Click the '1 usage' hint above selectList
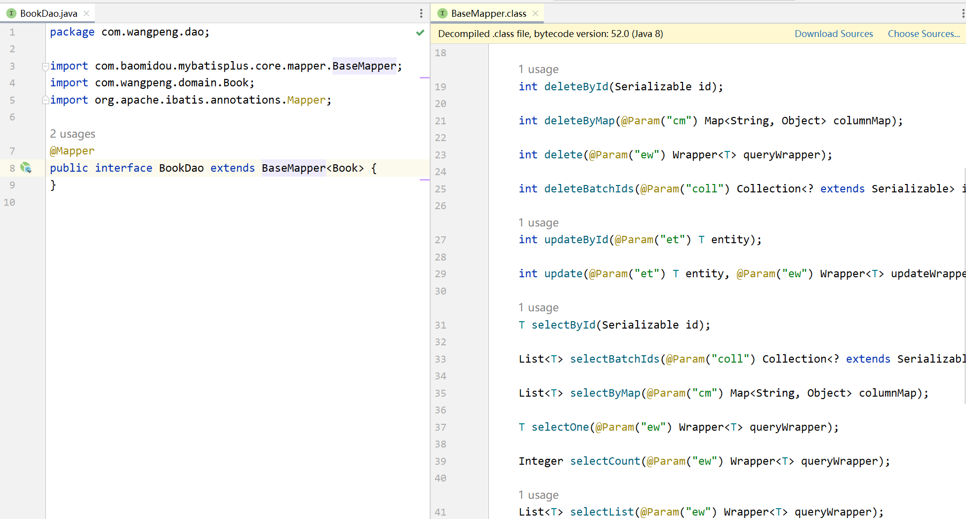The image size is (966, 519). point(538,495)
